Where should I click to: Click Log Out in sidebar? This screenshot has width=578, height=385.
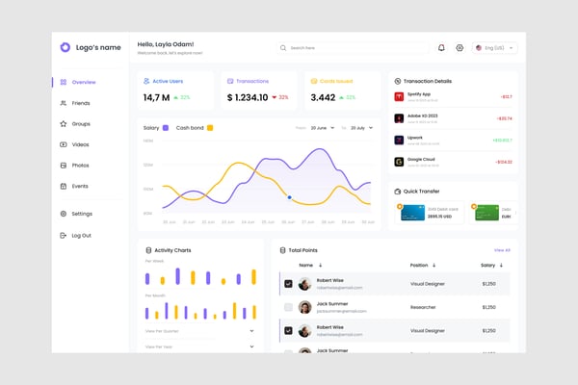coord(82,236)
